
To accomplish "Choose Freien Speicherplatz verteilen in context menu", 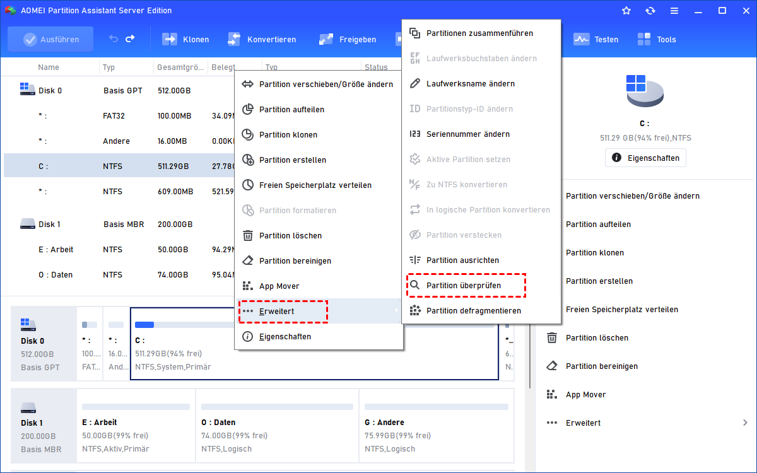I will (319, 185).
